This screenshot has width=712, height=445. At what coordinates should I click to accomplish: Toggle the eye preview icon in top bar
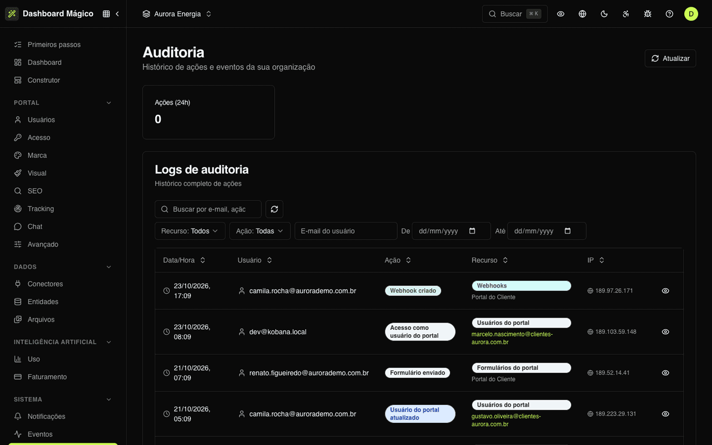coord(561,14)
